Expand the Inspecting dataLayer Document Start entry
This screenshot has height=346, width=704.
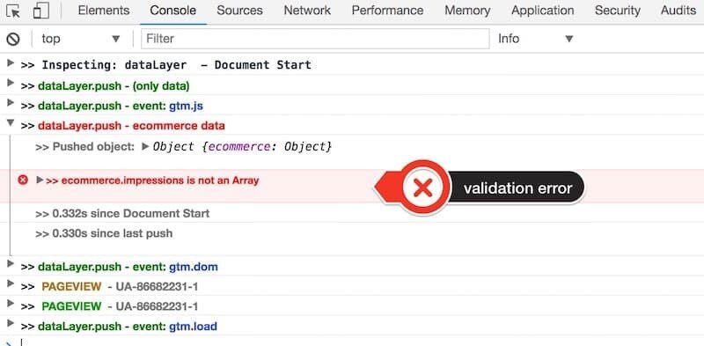(x=11, y=63)
